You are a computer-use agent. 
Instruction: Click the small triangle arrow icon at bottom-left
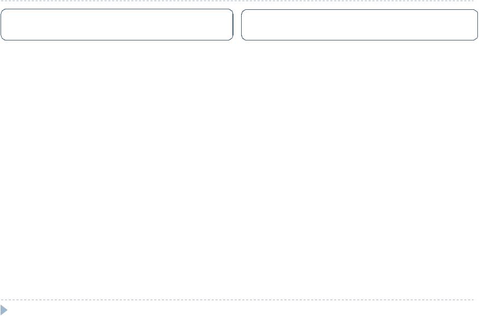[x=4, y=310]
